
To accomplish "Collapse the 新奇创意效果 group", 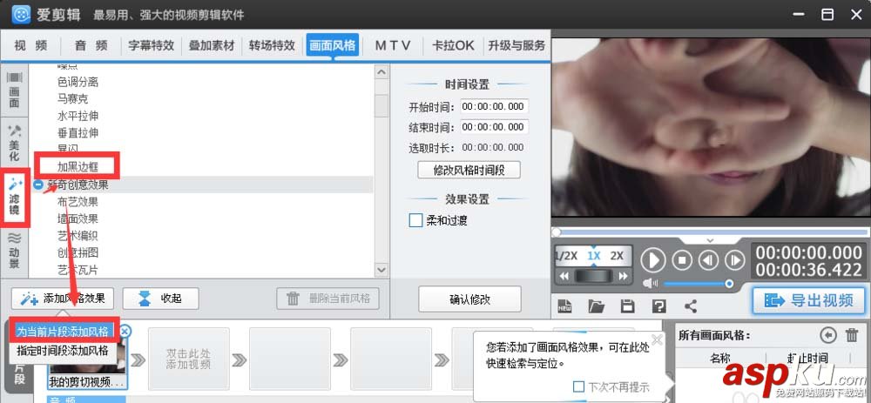I will point(37,185).
